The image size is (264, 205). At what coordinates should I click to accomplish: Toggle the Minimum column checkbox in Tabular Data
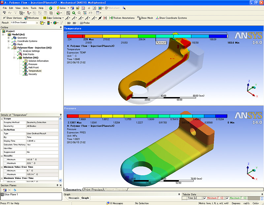[205, 198]
